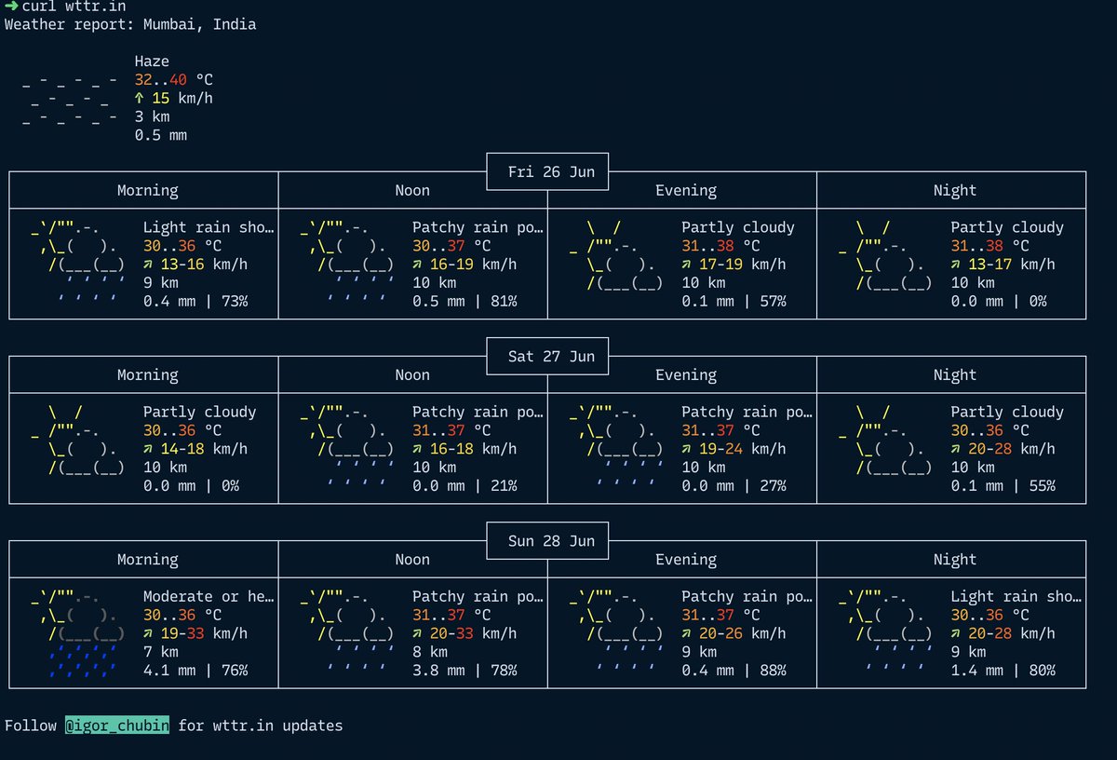Select the 'curl wttr.in' command text
Image resolution: width=1117 pixels, height=760 pixels.
click(x=74, y=7)
